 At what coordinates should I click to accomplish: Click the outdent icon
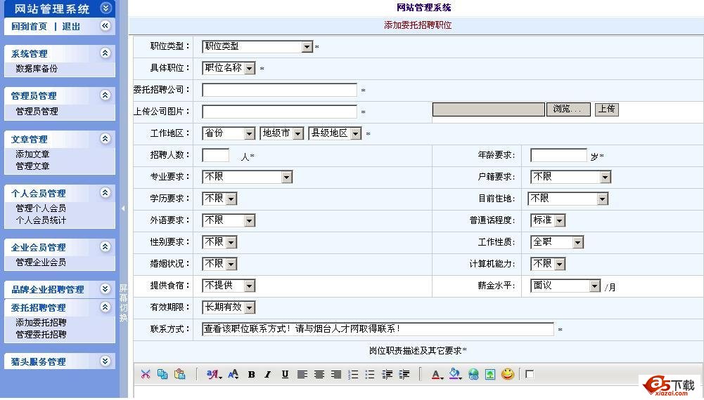(387, 375)
